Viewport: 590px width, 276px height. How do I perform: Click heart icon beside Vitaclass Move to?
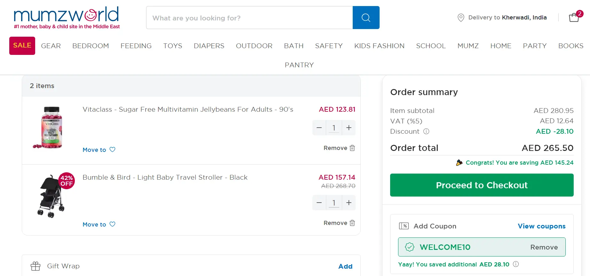113,149
